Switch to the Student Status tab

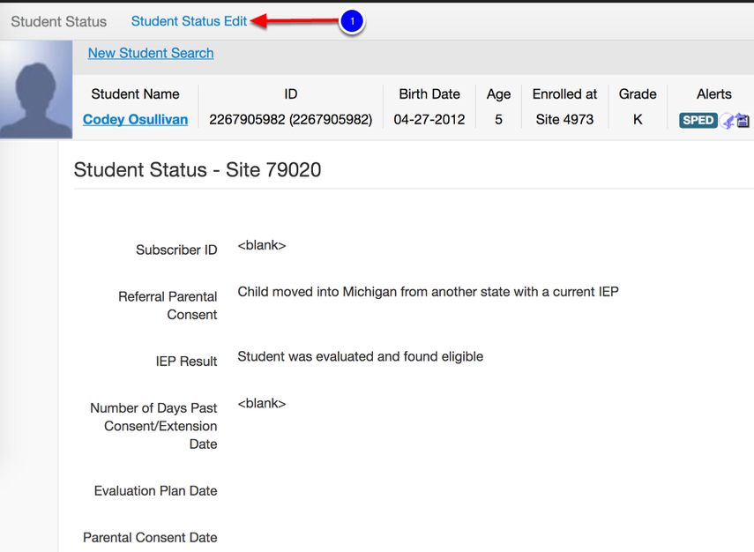(58, 21)
